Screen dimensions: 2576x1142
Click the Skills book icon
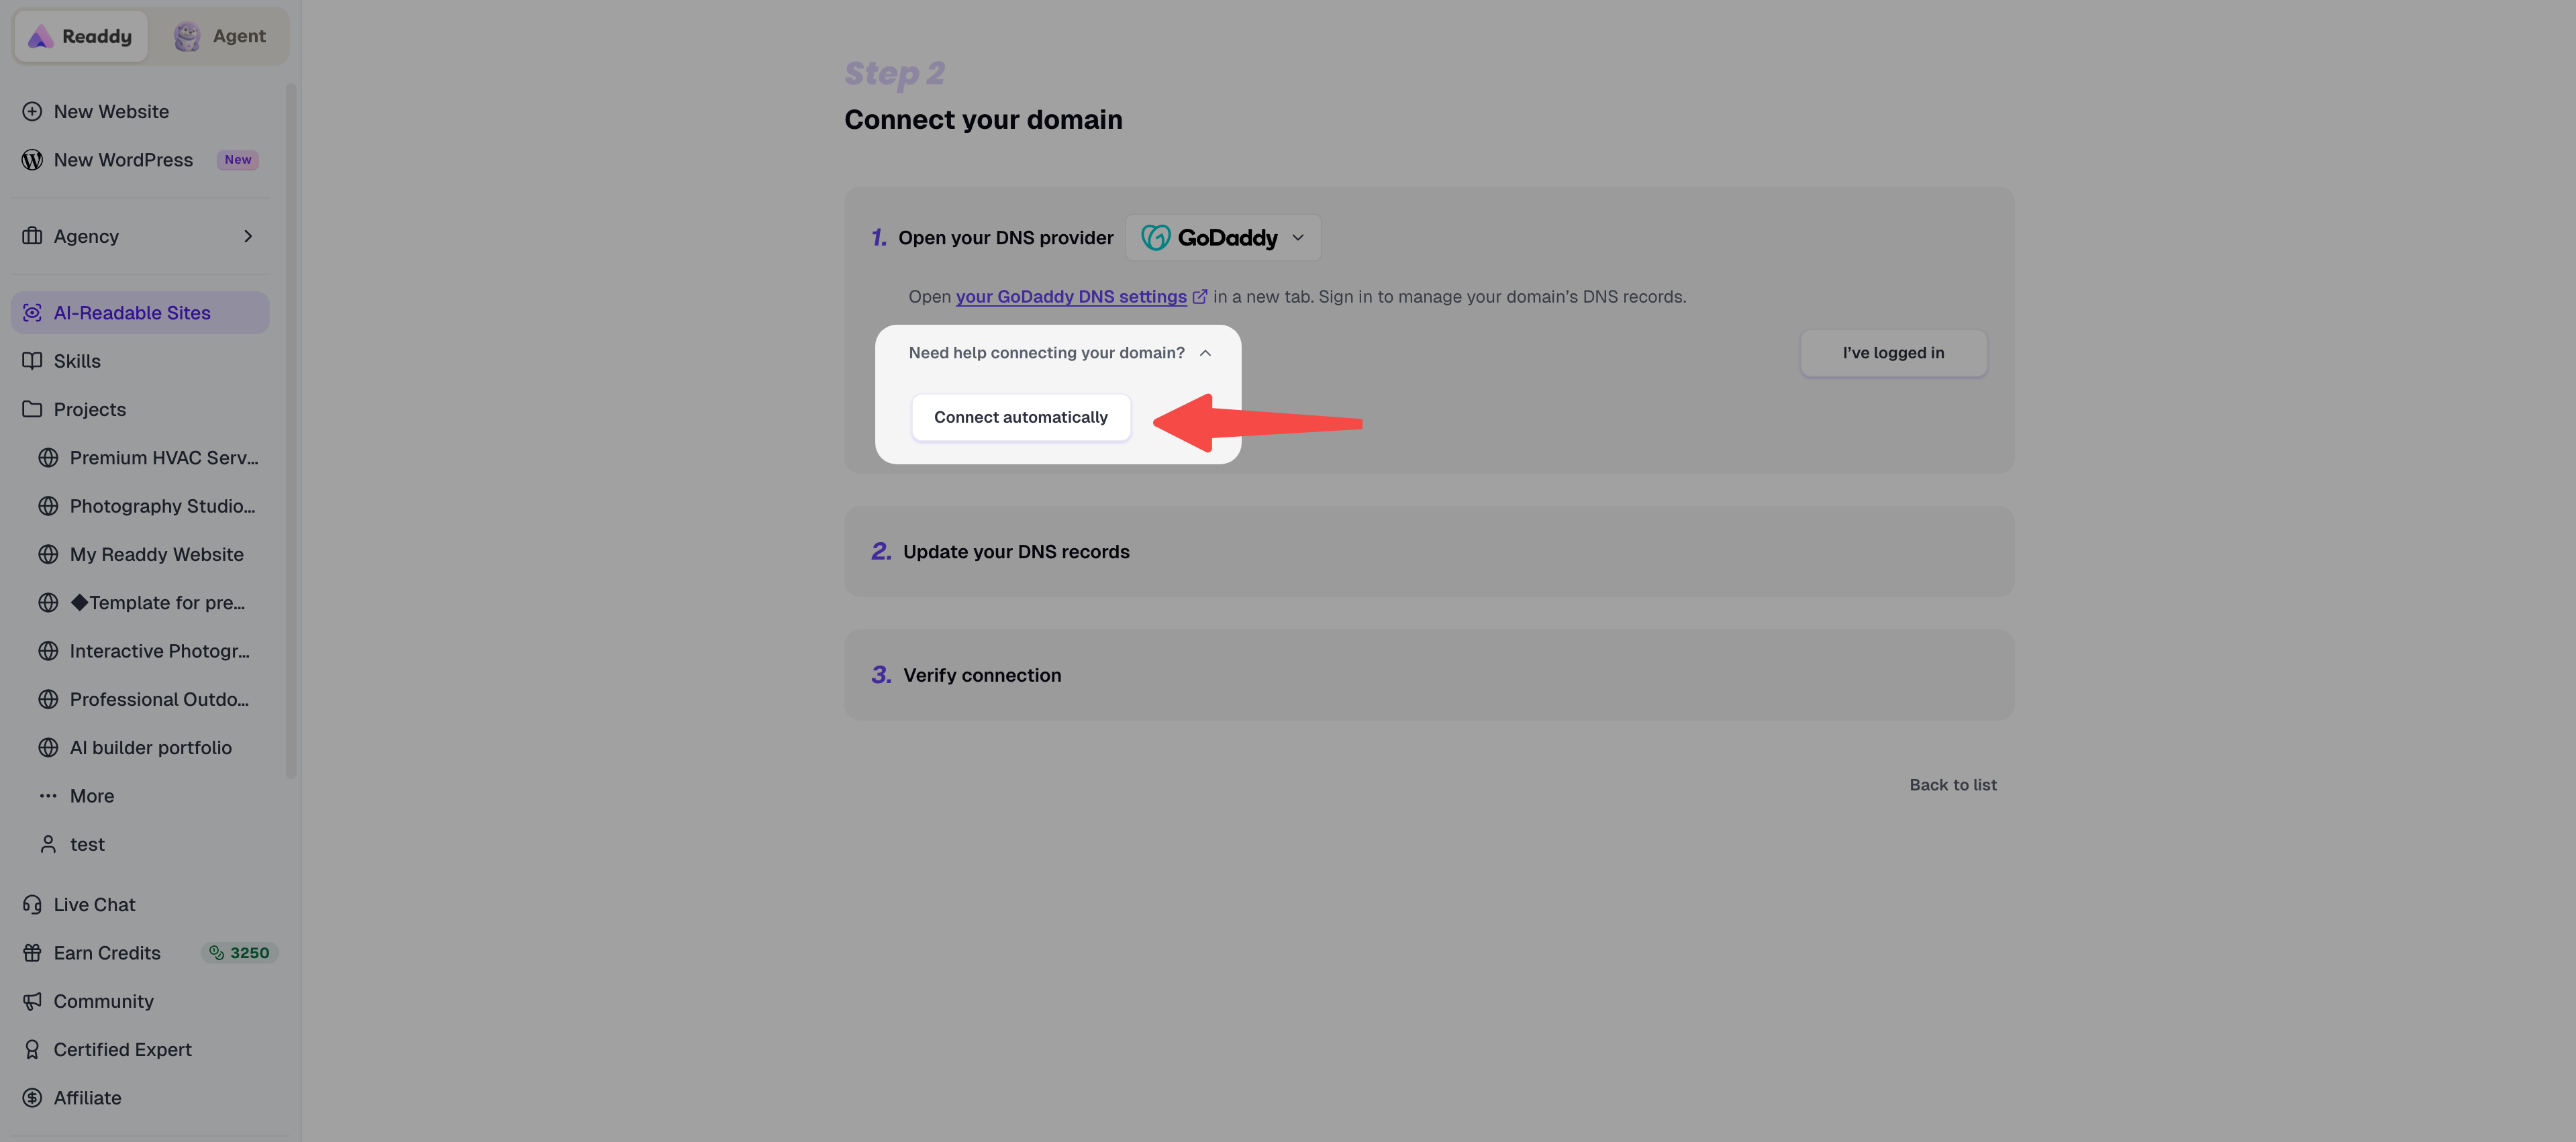pyautogui.click(x=32, y=361)
